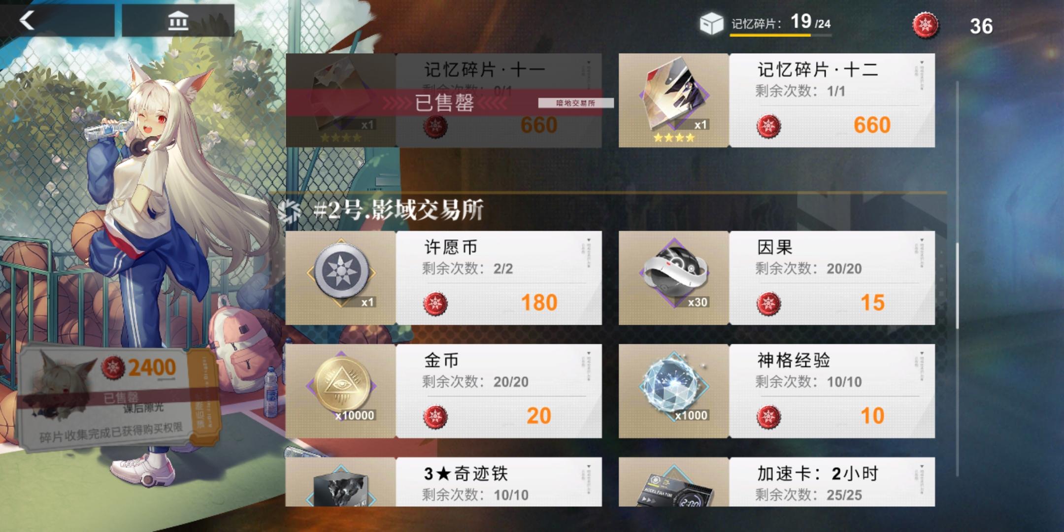This screenshot has height=532, width=1064.
Task: Buy 记忆碎片·十二 for 660
Action: click(832, 125)
